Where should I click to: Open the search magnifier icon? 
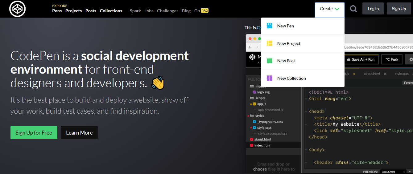[353, 9]
